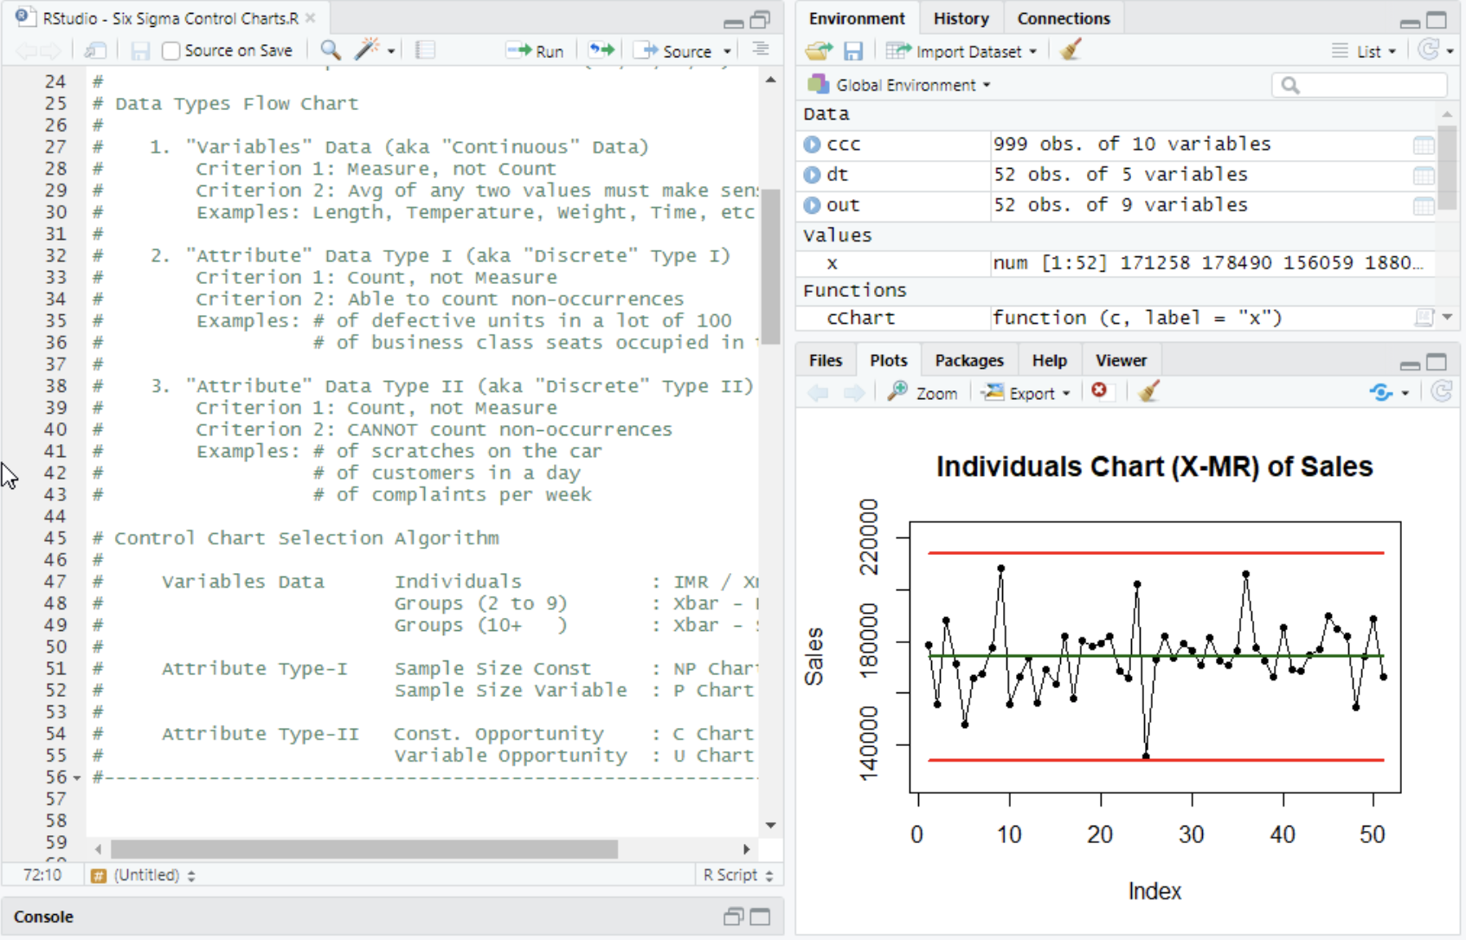Click the Run button
This screenshot has width=1466, height=940.
point(537,51)
